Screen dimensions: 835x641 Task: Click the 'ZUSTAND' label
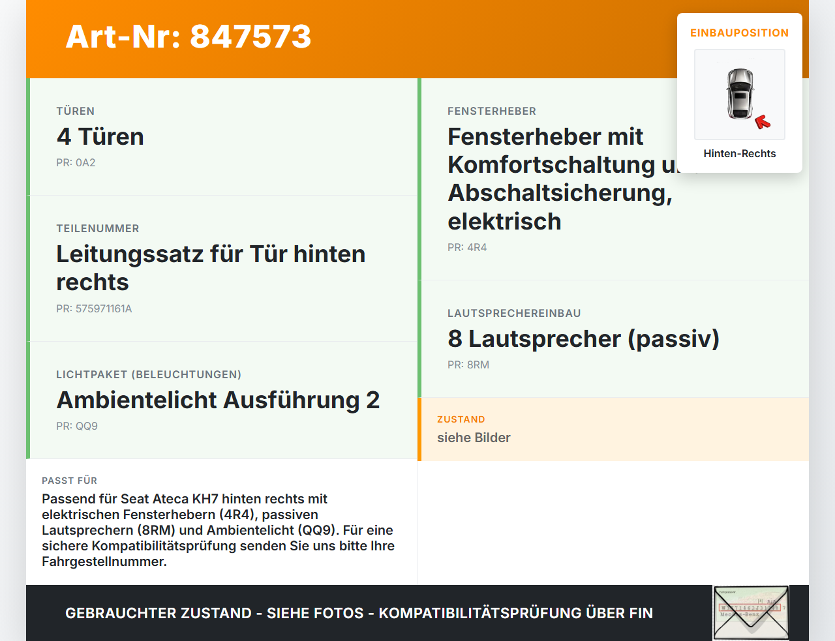click(x=461, y=419)
